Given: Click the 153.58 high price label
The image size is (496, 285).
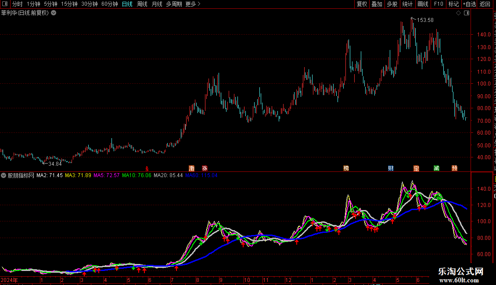Looking at the screenshot, I should (x=425, y=20).
